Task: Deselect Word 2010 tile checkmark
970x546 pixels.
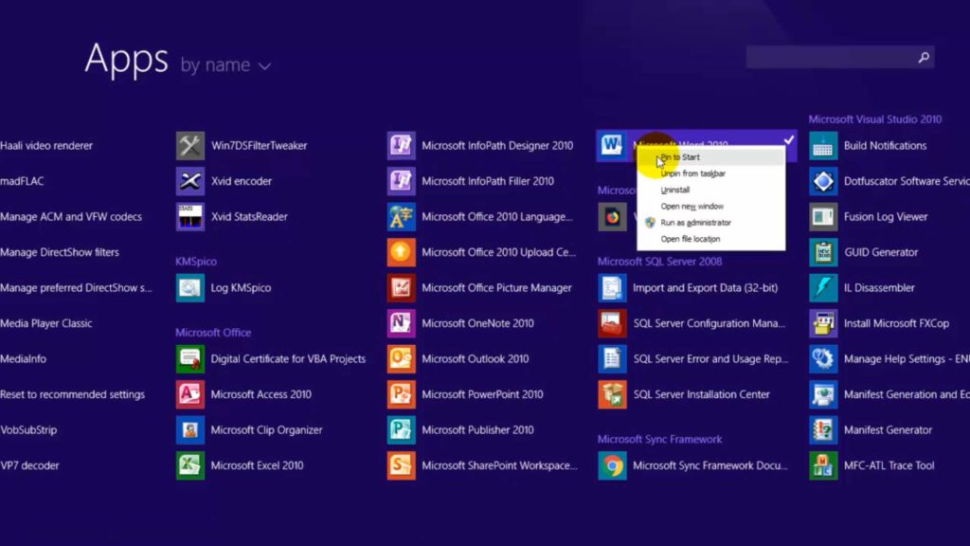Action: click(x=789, y=140)
